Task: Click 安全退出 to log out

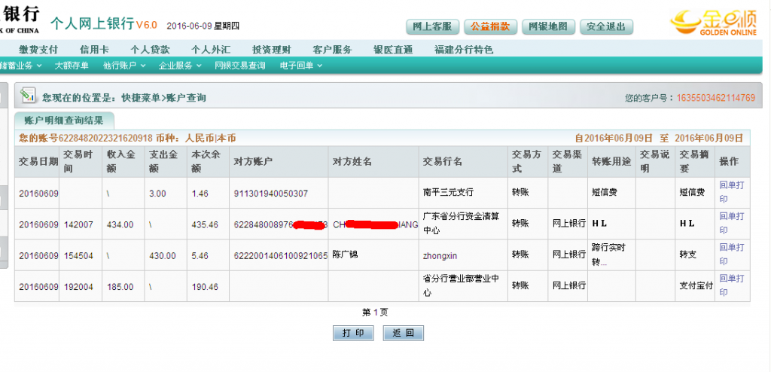Action: 605,27
